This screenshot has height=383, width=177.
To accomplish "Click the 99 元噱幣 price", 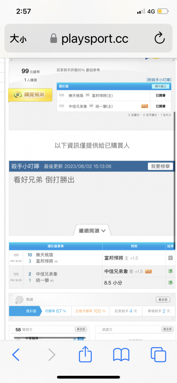I will [31, 71].
